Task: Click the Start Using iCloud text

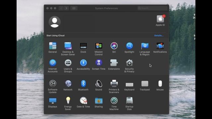Action: tap(55, 36)
